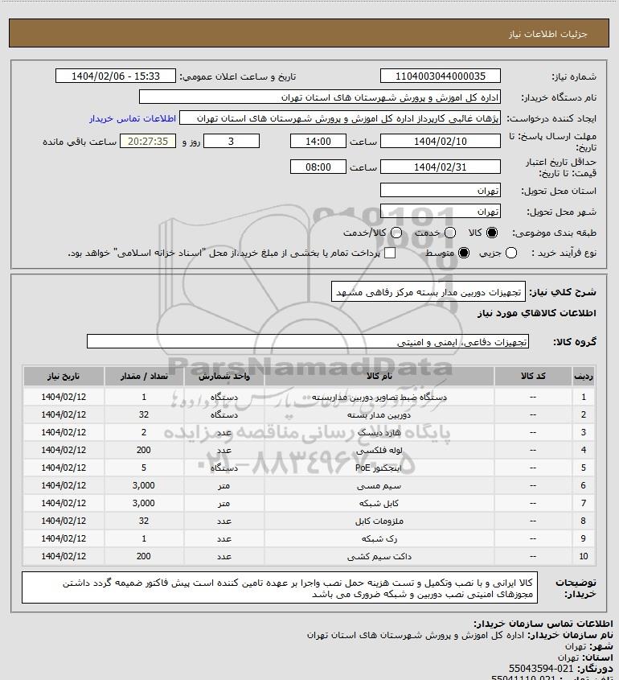Click the delivery province field تهران
The height and width of the screenshot is (680, 619).
tap(440, 191)
